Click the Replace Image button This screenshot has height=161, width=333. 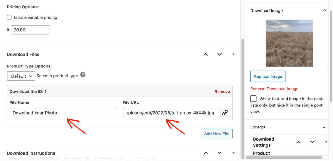[268, 76]
